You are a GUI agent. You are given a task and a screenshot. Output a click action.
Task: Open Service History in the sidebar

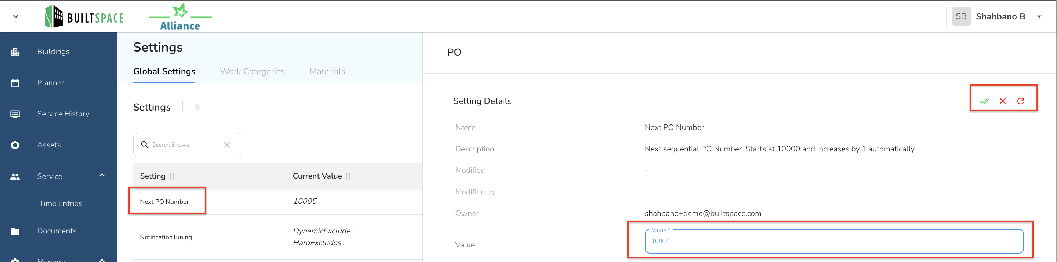tap(63, 114)
